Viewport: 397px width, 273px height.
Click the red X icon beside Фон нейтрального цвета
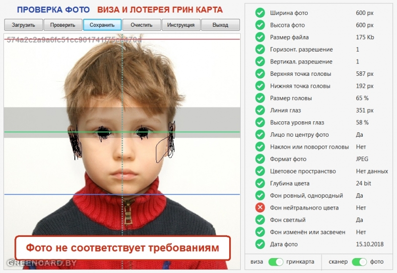click(x=260, y=208)
